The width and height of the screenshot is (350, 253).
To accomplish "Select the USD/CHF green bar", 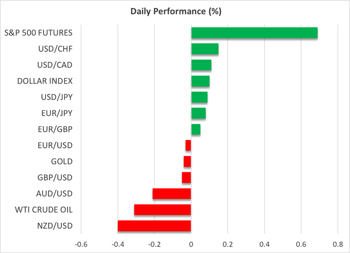I will [205, 49].
